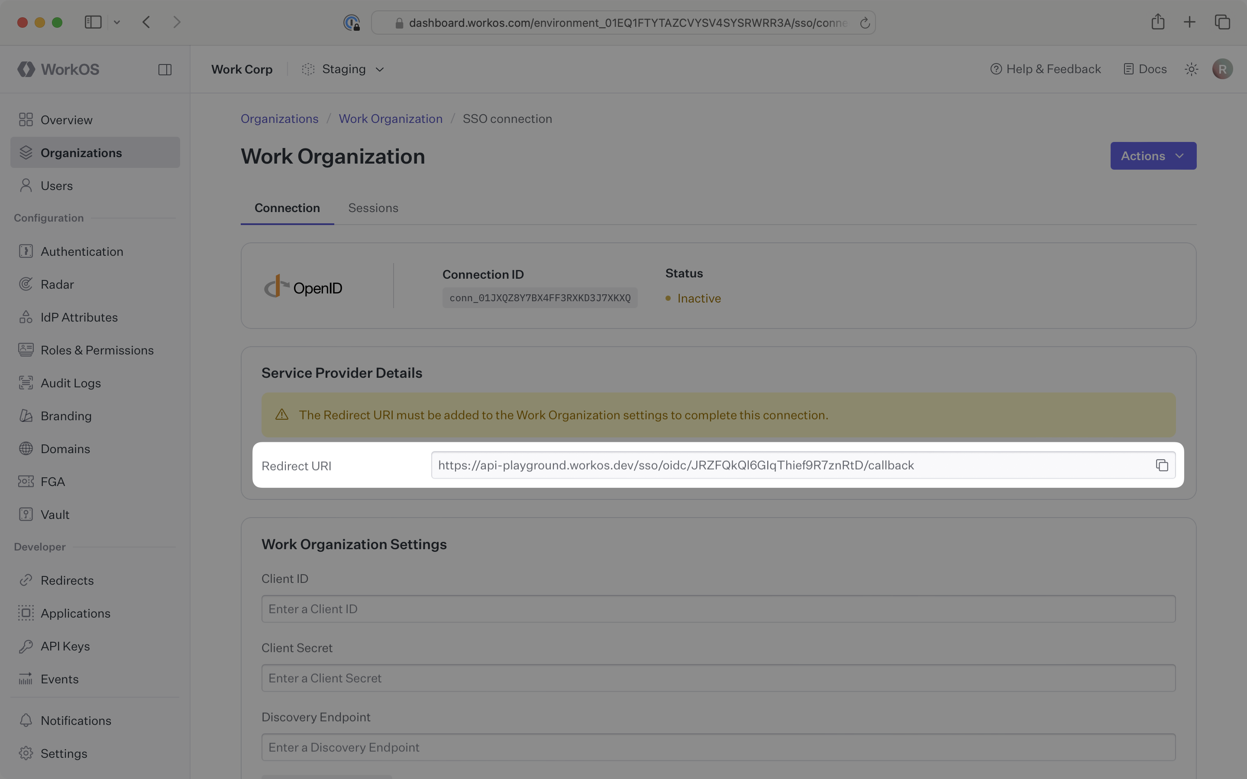Open the Staging environment switcher
Viewport: 1247px width, 779px height.
(x=343, y=68)
